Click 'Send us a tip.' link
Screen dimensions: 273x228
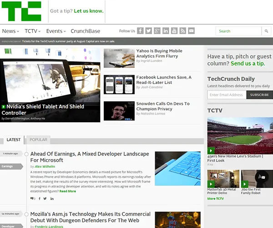(248, 63)
